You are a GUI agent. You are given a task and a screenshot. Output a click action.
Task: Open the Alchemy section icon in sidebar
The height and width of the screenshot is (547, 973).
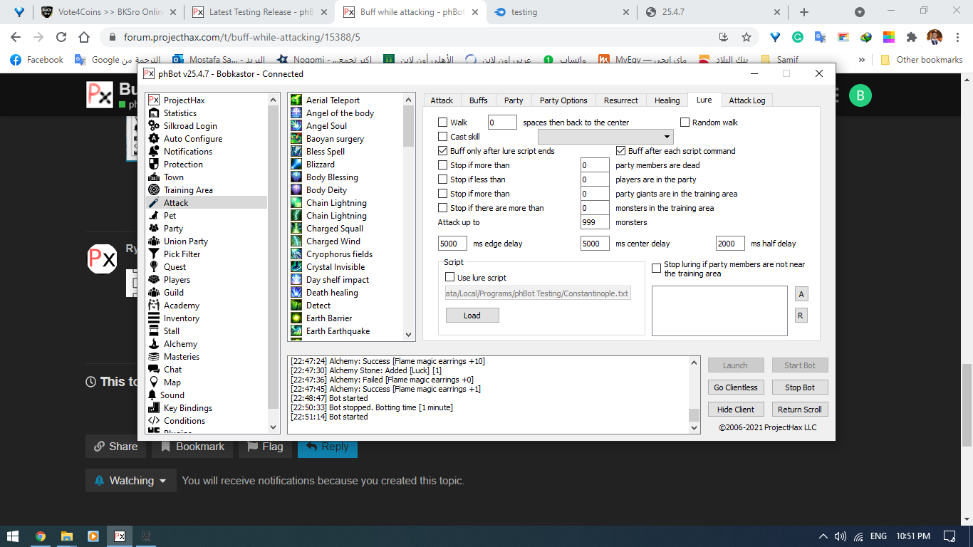[153, 344]
